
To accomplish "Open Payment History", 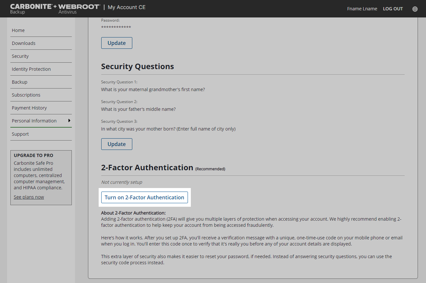I will 29,108.
